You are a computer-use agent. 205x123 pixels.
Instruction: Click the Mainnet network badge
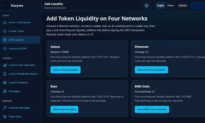183,5
